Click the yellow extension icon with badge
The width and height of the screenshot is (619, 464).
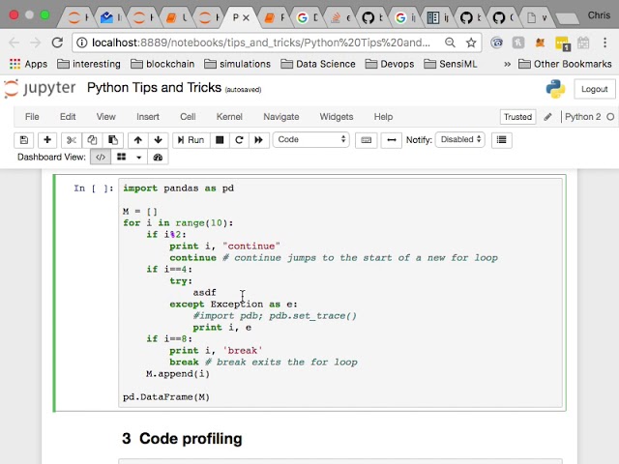tap(562, 43)
